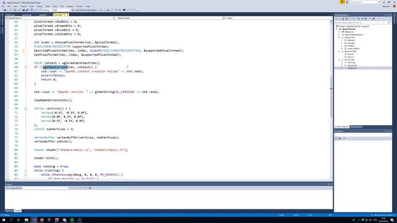Screen dimensions: 397x223
Task: Expand the External Dependencies node
Action: 339,35
